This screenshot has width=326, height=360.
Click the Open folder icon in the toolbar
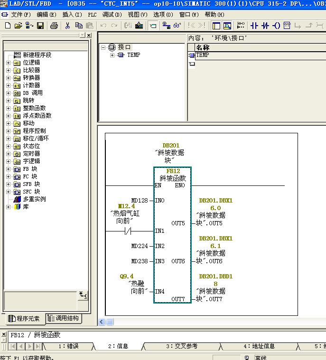(x=18, y=26)
